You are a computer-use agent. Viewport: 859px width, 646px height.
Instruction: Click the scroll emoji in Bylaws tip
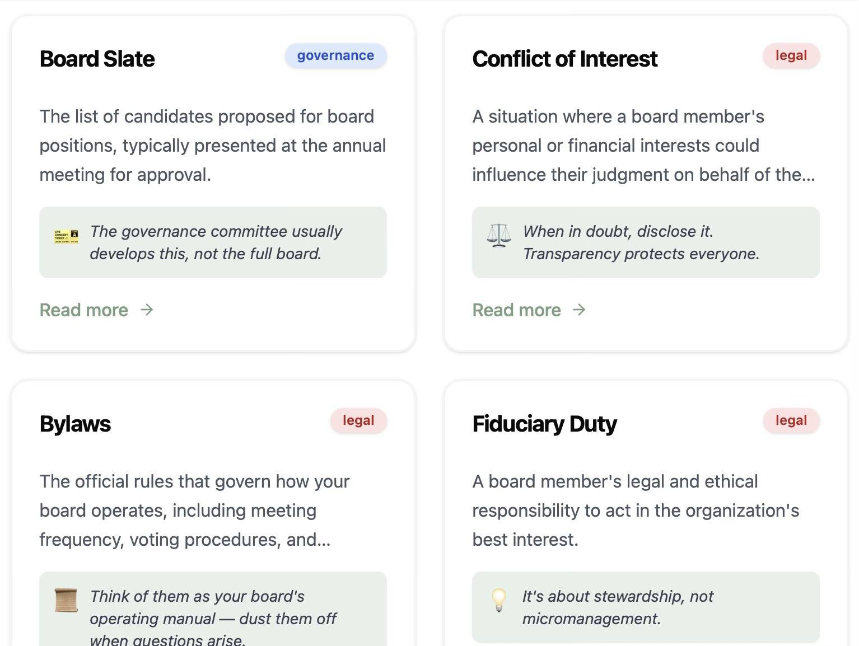tap(66, 600)
